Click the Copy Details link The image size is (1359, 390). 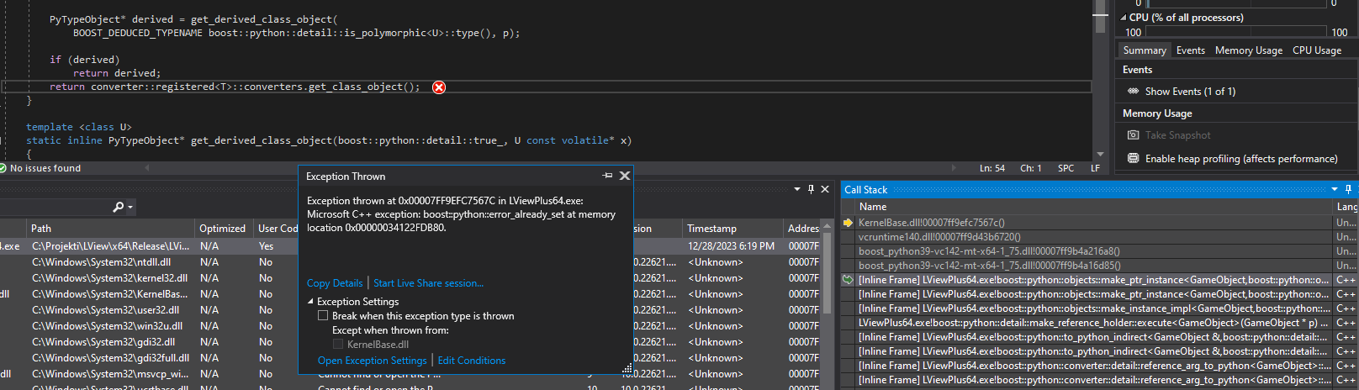[335, 283]
